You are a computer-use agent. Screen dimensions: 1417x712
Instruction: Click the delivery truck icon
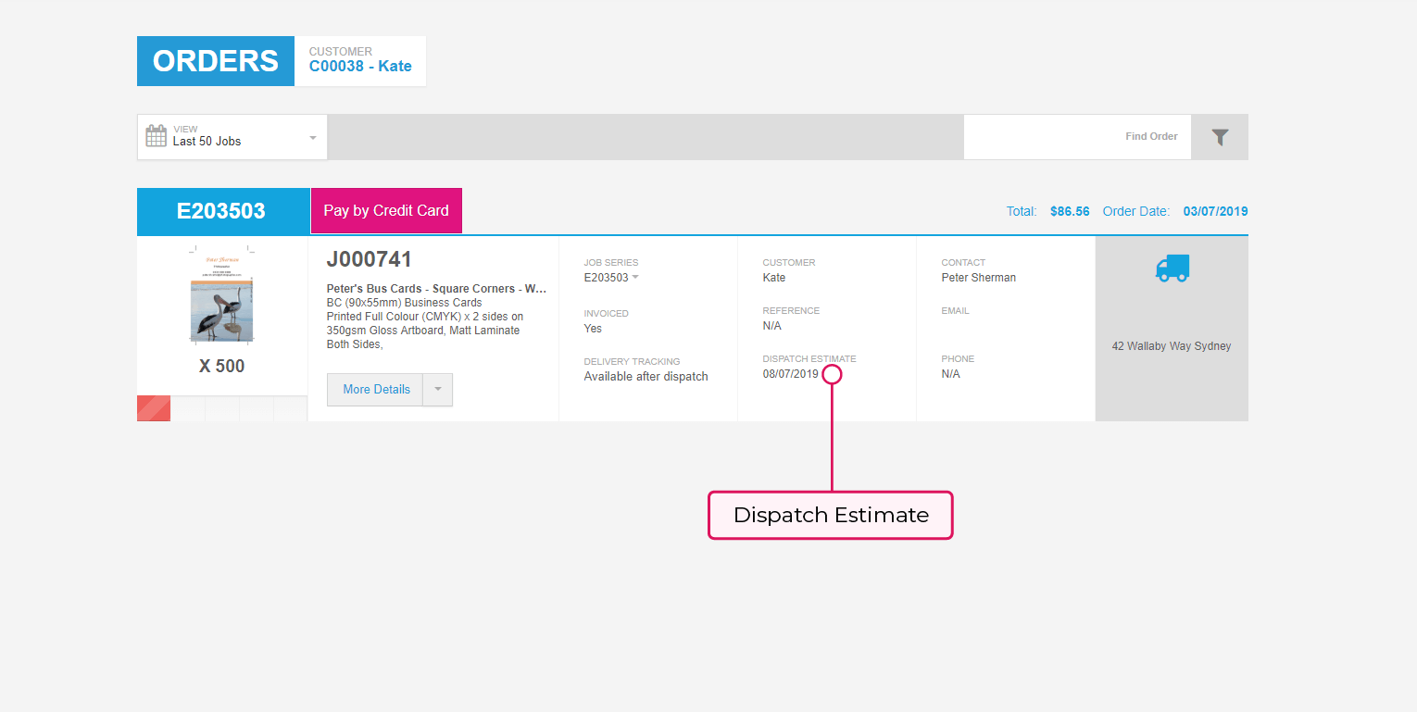[x=1172, y=269]
